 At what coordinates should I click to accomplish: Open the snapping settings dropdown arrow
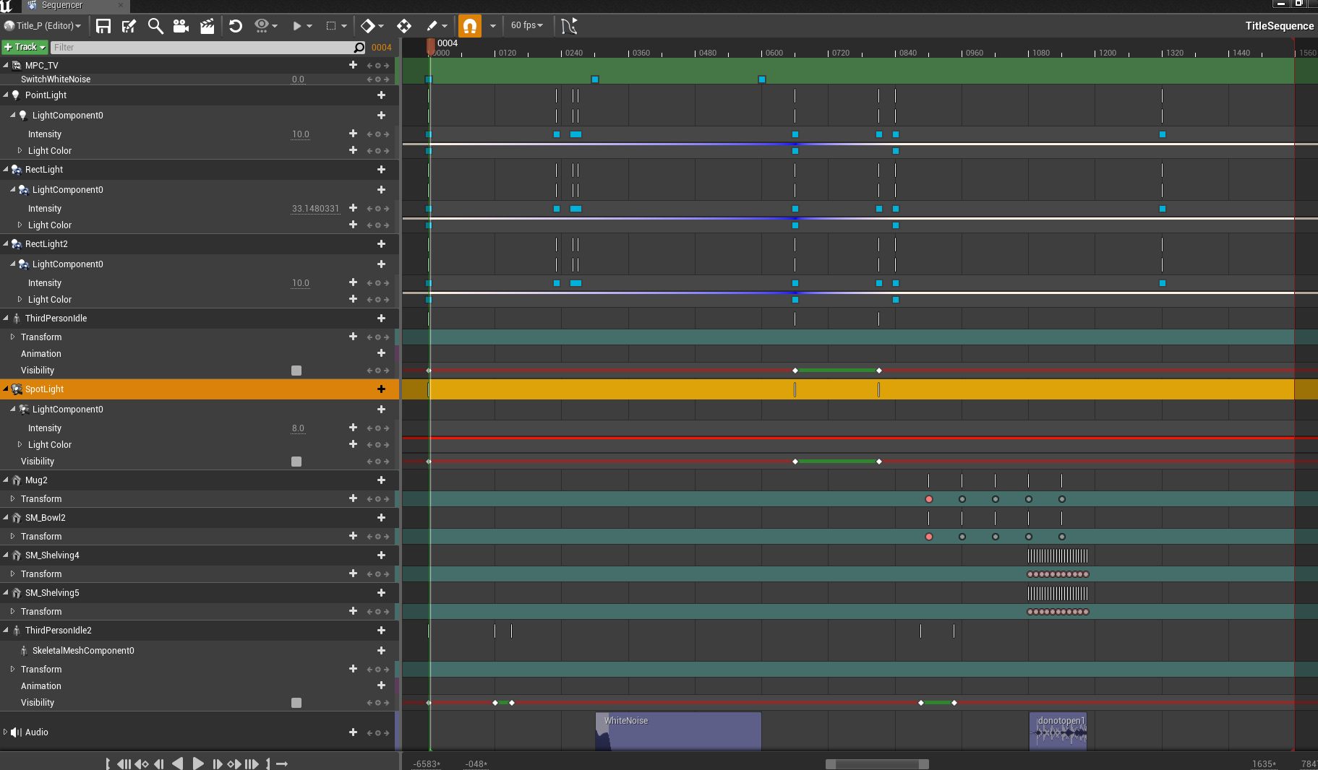click(x=493, y=26)
